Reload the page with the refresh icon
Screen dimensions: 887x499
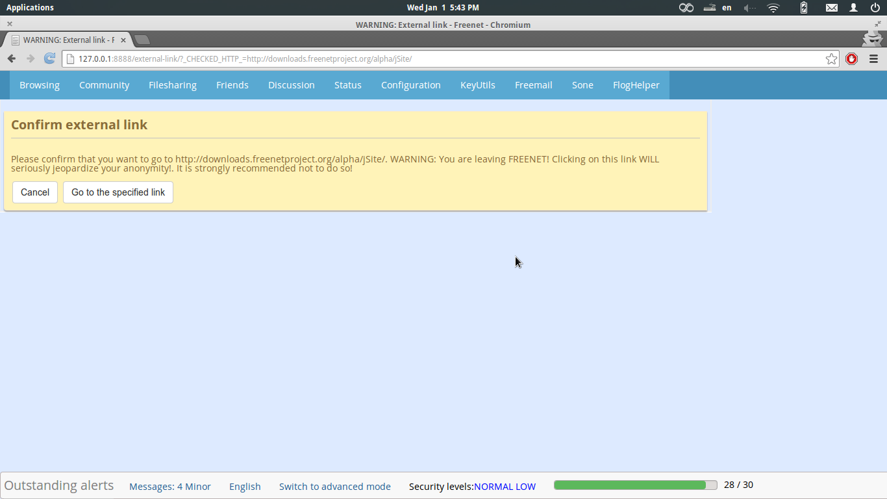pyautogui.click(x=49, y=58)
